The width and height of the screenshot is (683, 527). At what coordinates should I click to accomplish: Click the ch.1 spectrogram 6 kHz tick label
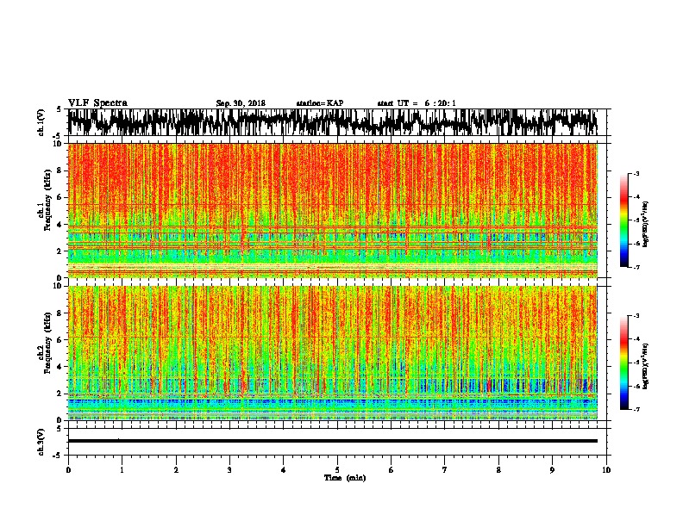[x=61, y=198]
